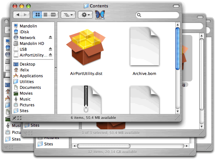This screenshot has width=215, height=159.
Task: Click into the Finder search field
Action: [157, 15]
